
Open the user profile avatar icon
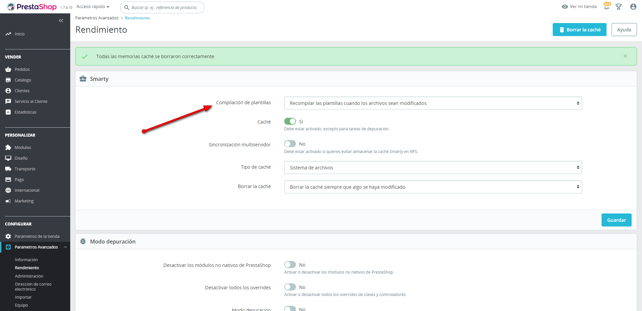coord(633,7)
